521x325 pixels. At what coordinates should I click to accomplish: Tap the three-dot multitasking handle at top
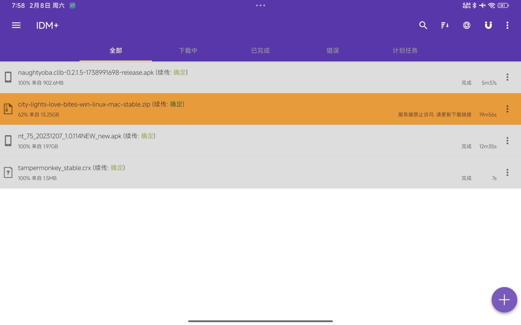pyautogui.click(x=260, y=5)
